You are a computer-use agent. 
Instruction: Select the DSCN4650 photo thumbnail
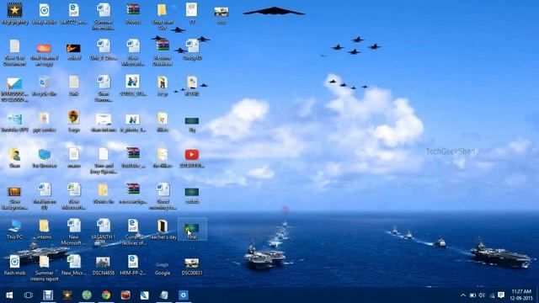tap(103, 265)
